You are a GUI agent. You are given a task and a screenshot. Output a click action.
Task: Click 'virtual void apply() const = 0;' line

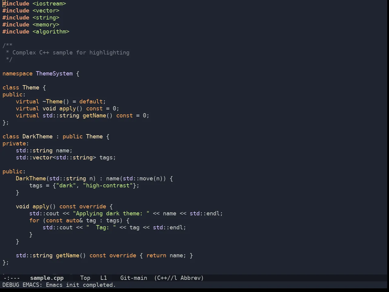[67, 109]
